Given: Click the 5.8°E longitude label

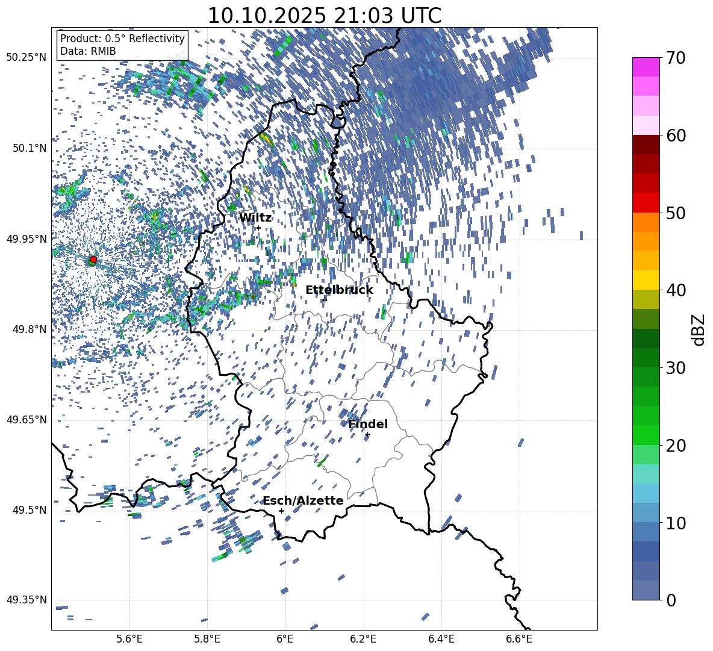Looking at the screenshot, I should tap(207, 639).
